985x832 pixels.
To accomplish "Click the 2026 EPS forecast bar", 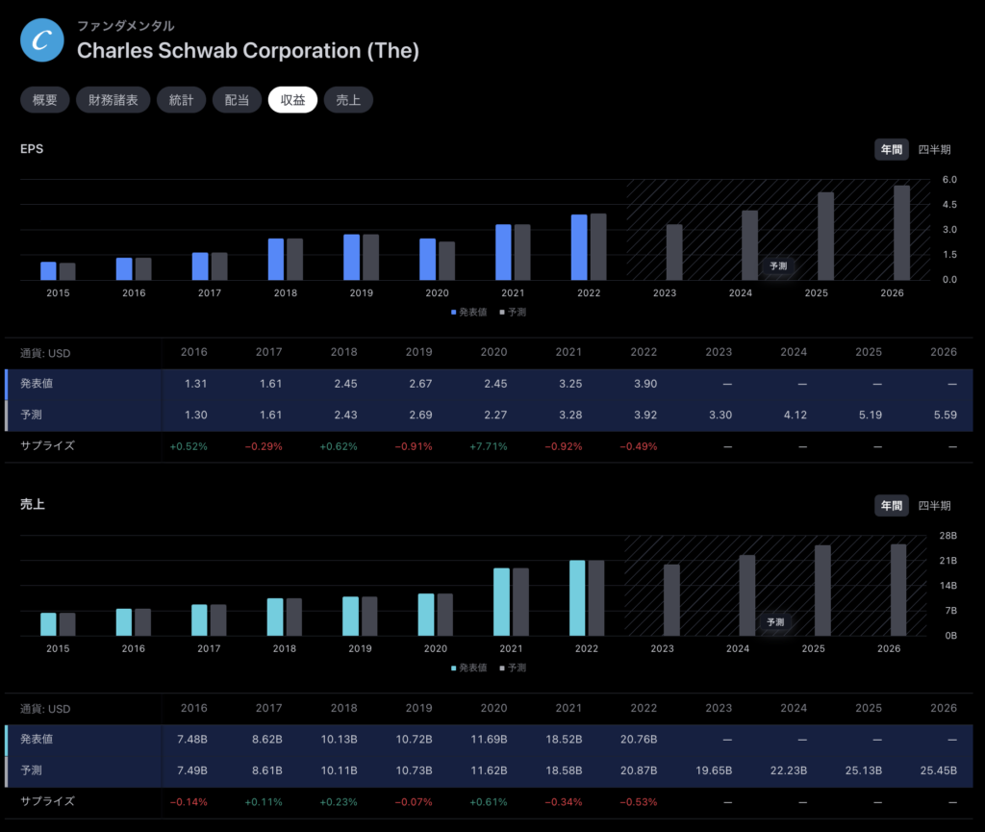I will (901, 233).
